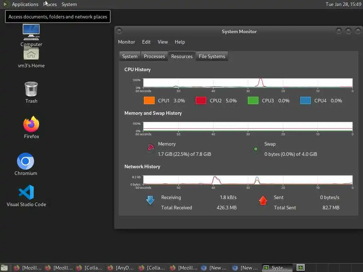
Task: Click the Memory and Swap History graph
Action: point(248,126)
